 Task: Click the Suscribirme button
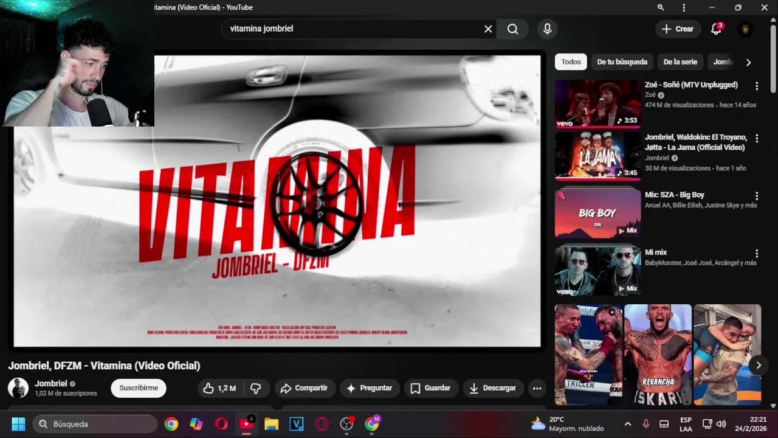pyautogui.click(x=139, y=388)
